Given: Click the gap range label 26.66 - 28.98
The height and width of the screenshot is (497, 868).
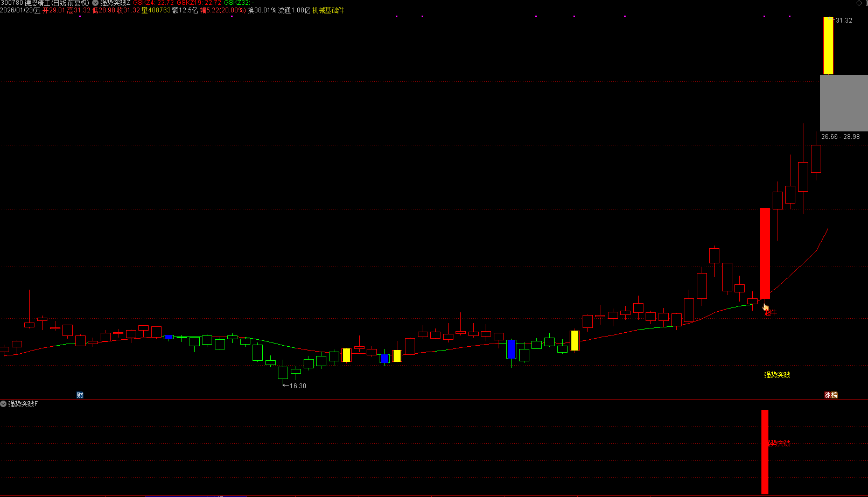Looking at the screenshot, I should (x=841, y=137).
